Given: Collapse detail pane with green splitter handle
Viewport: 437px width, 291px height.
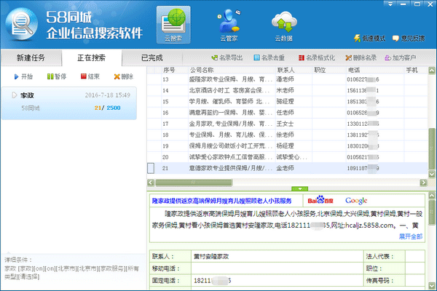Looking at the screenshot, I should pos(299,188).
